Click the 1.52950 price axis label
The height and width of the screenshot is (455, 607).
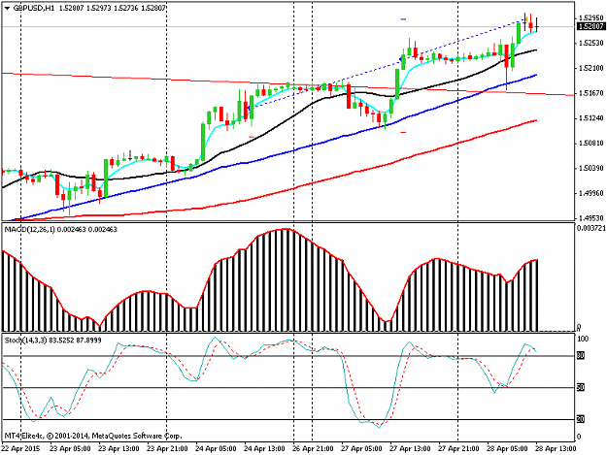pyautogui.click(x=591, y=17)
